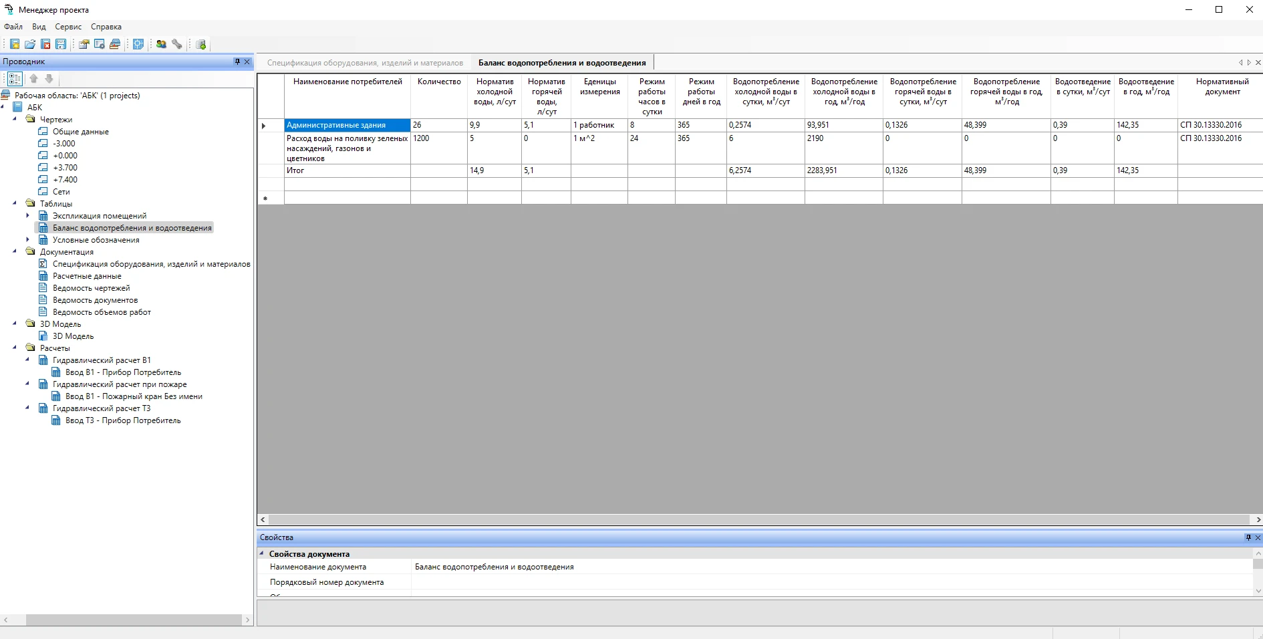Open Гидравлический расчет при пожаре item
1263x639 pixels.
pyautogui.click(x=120, y=384)
